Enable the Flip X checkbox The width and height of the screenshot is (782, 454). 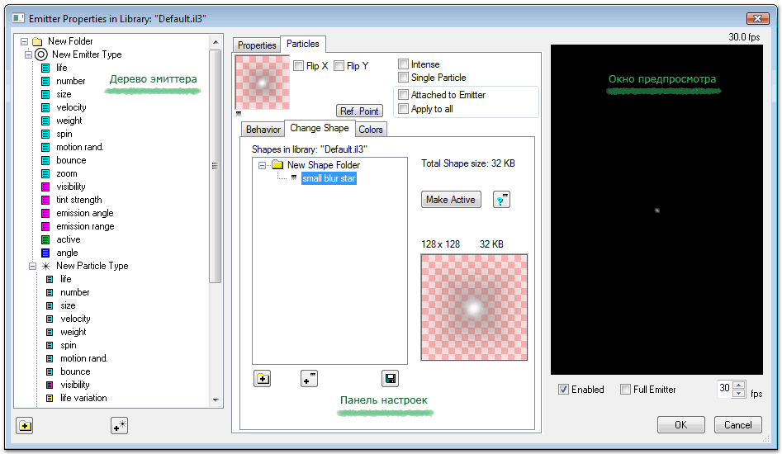299,66
